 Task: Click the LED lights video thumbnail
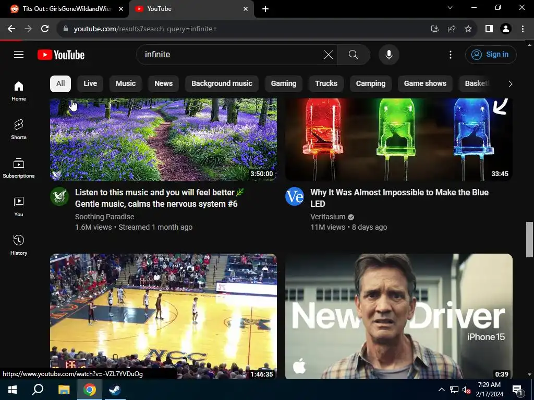pyautogui.click(x=399, y=140)
